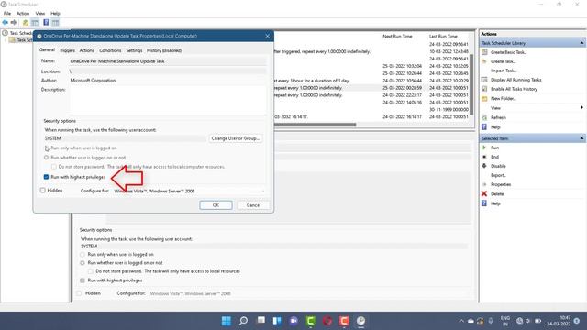Screen dimensions: 587x330
Task: Open File menu
Action: 7,14
